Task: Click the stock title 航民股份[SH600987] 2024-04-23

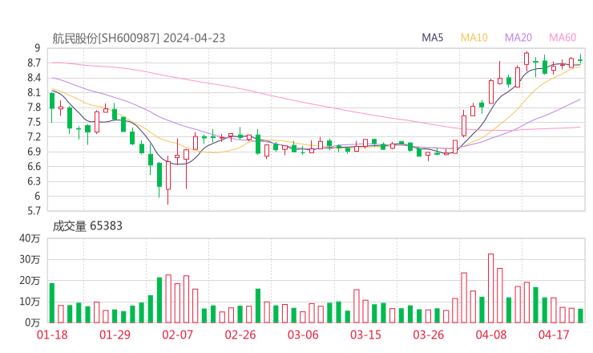Action: pos(139,39)
